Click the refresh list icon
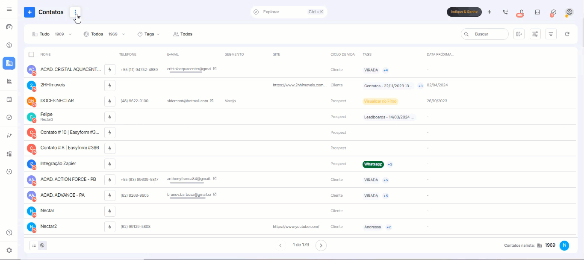The image size is (584, 260). tap(567, 34)
